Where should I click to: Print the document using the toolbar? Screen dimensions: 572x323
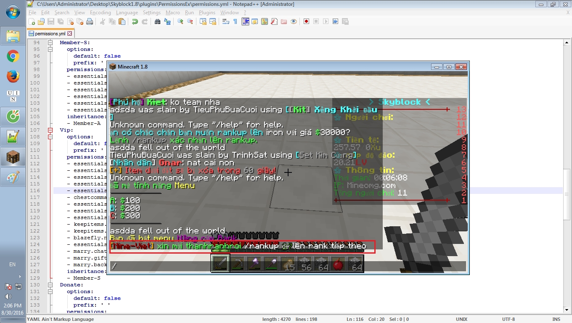(90, 21)
